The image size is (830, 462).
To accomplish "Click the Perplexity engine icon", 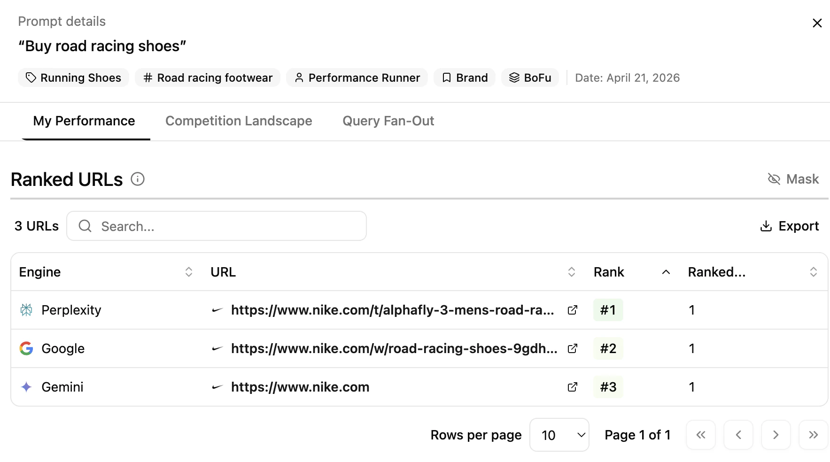I will coord(26,310).
